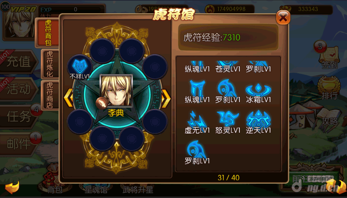Viewport: 347px width, 198px height.
Task: Switch to the 虎符炼化 tab
Action: pos(50,64)
